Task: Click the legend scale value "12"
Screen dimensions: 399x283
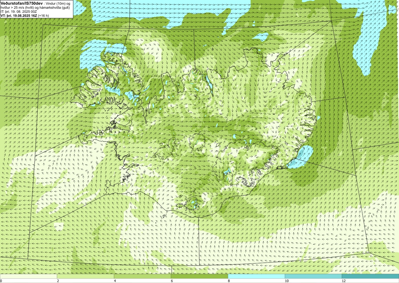Action: [x=344, y=281]
